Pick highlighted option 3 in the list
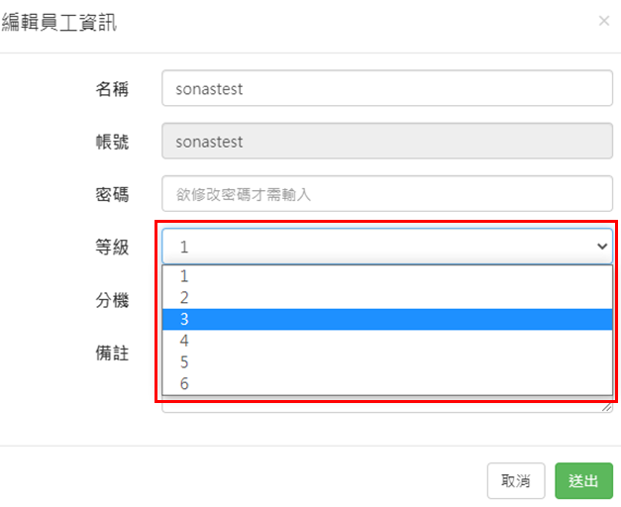Viewport: 621px width, 507px height. (386, 319)
